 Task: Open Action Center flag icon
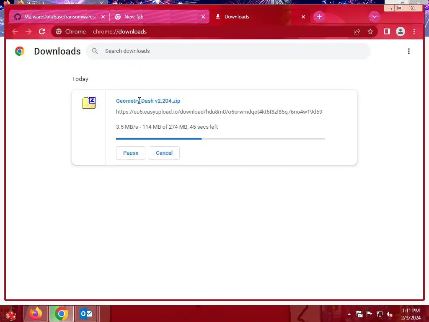coord(370,314)
